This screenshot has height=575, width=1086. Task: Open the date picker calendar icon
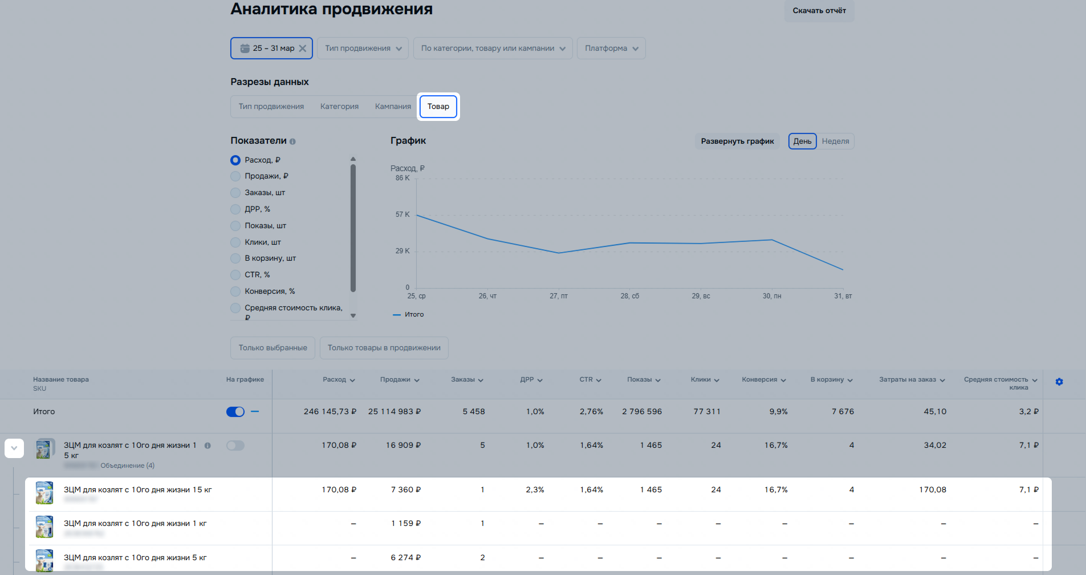pyautogui.click(x=245, y=48)
